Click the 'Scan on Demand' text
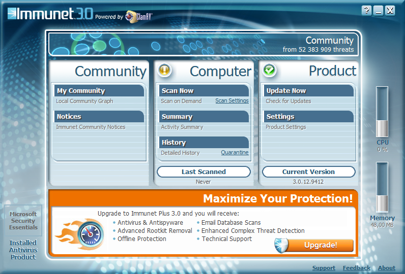The height and width of the screenshot is (274, 405). point(181,101)
